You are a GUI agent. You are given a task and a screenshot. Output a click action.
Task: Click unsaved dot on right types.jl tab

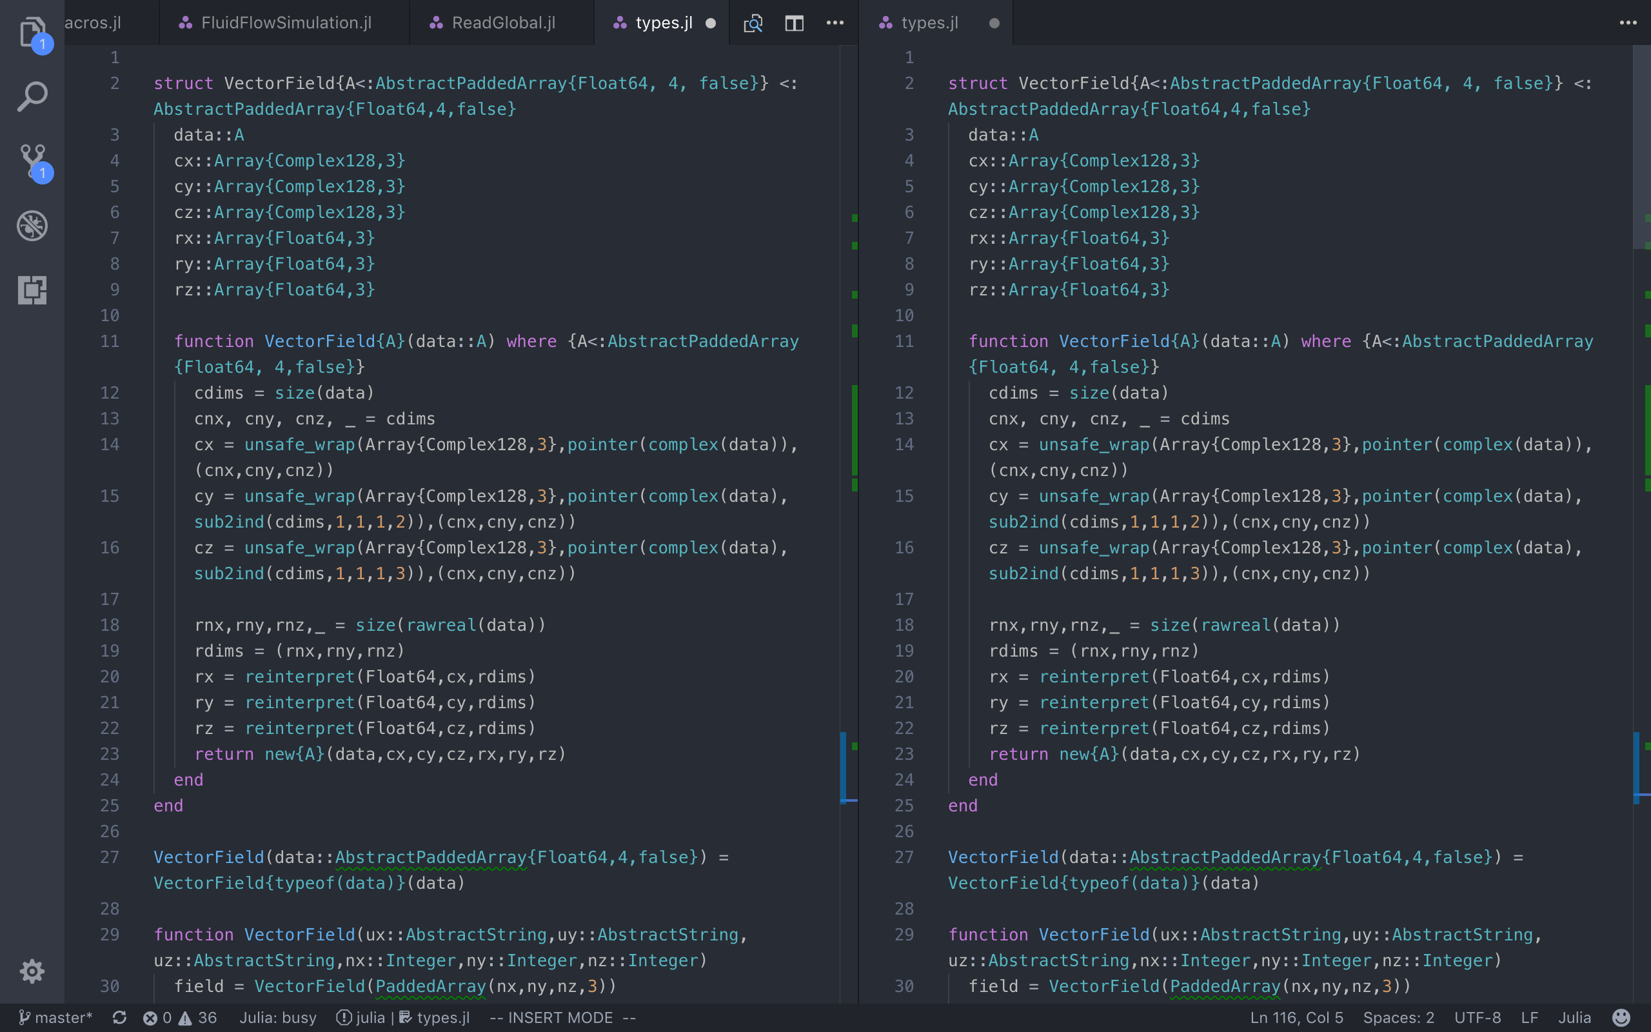994,23
